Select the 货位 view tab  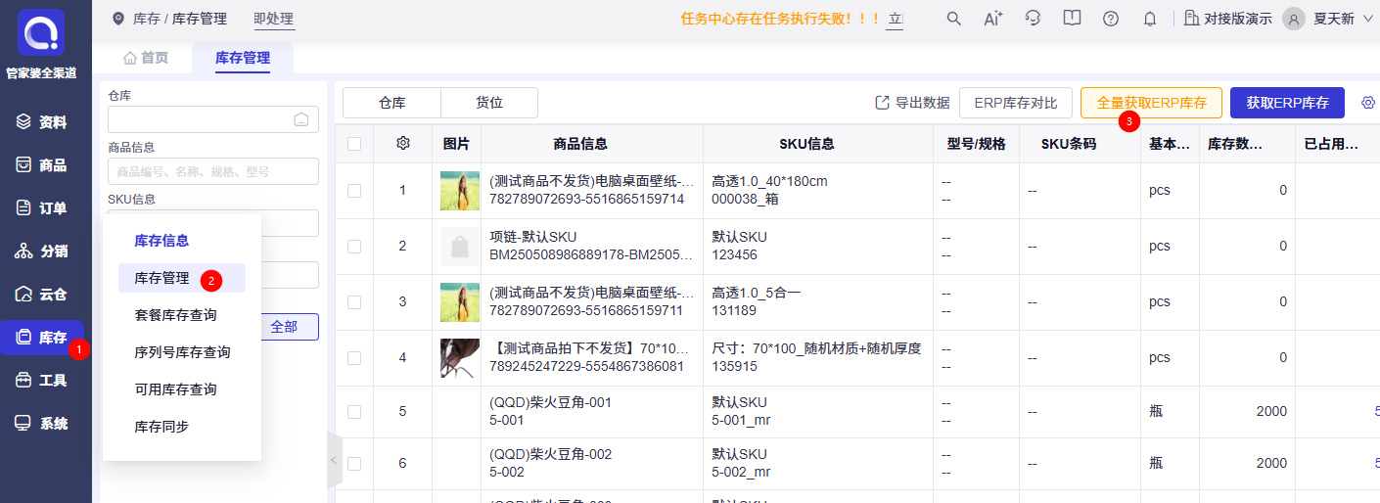pyautogui.click(x=489, y=103)
